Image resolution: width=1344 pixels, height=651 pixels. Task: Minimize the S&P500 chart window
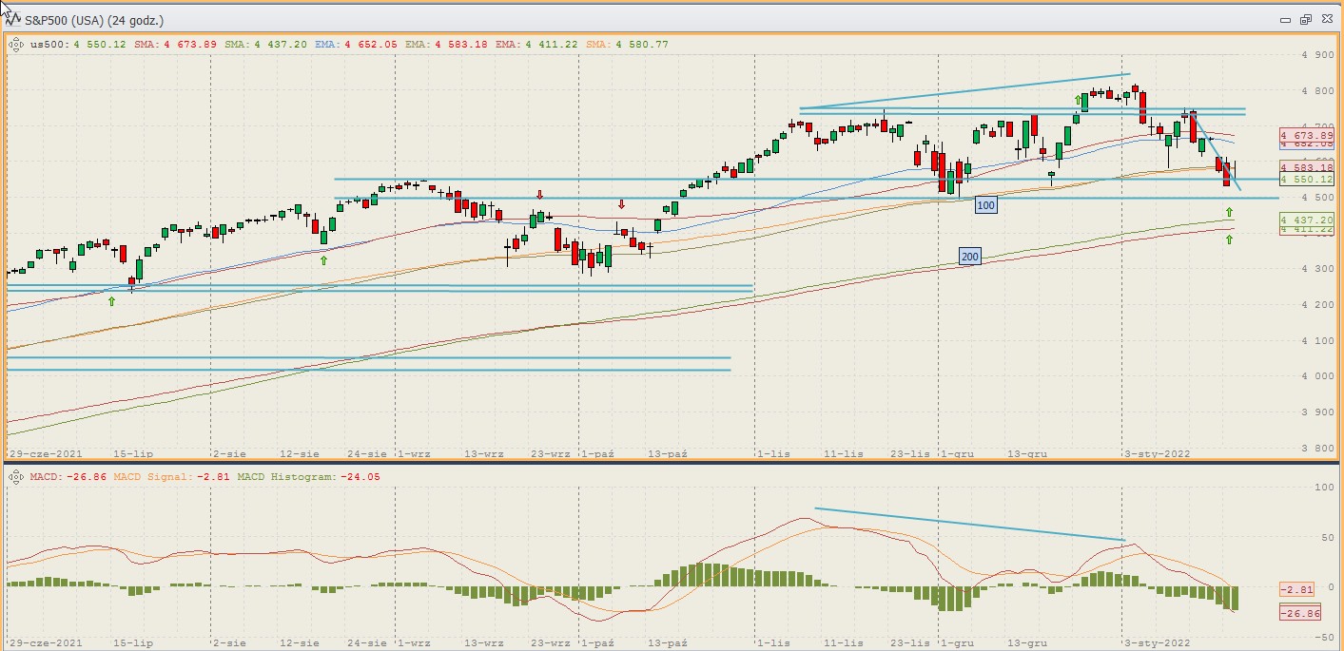coord(1286,19)
